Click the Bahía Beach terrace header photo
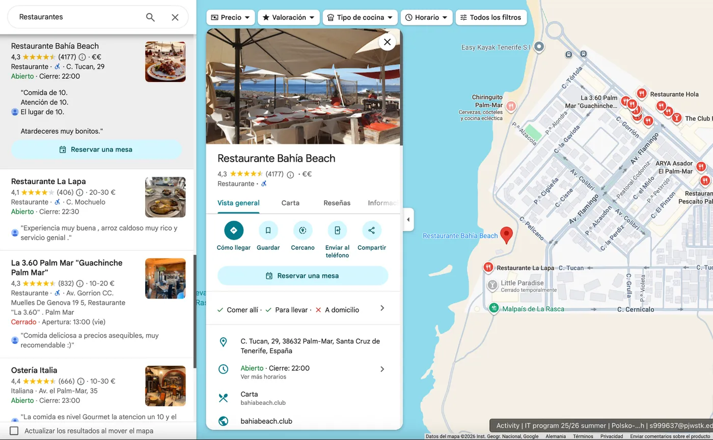 click(x=304, y=86)
